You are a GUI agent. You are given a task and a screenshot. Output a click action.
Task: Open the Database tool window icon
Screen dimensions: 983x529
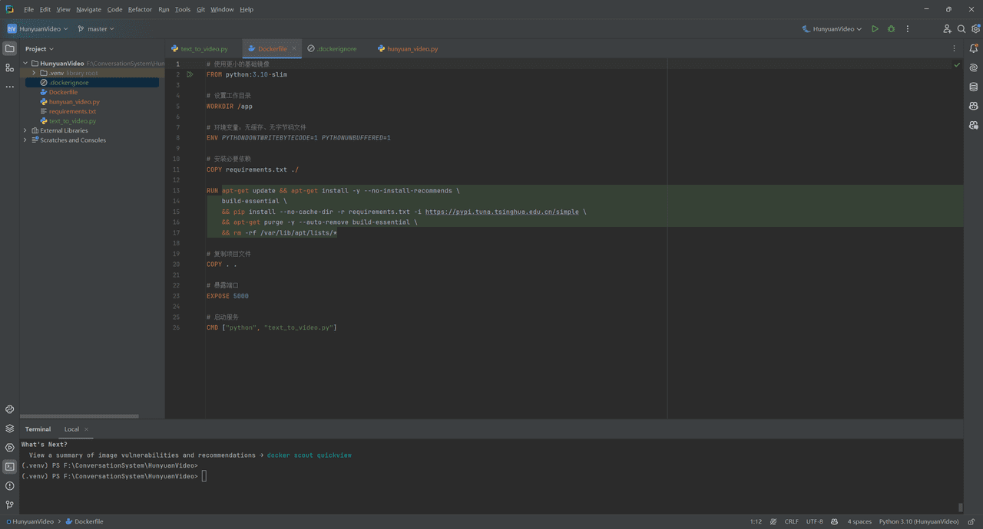coord(974,87)
